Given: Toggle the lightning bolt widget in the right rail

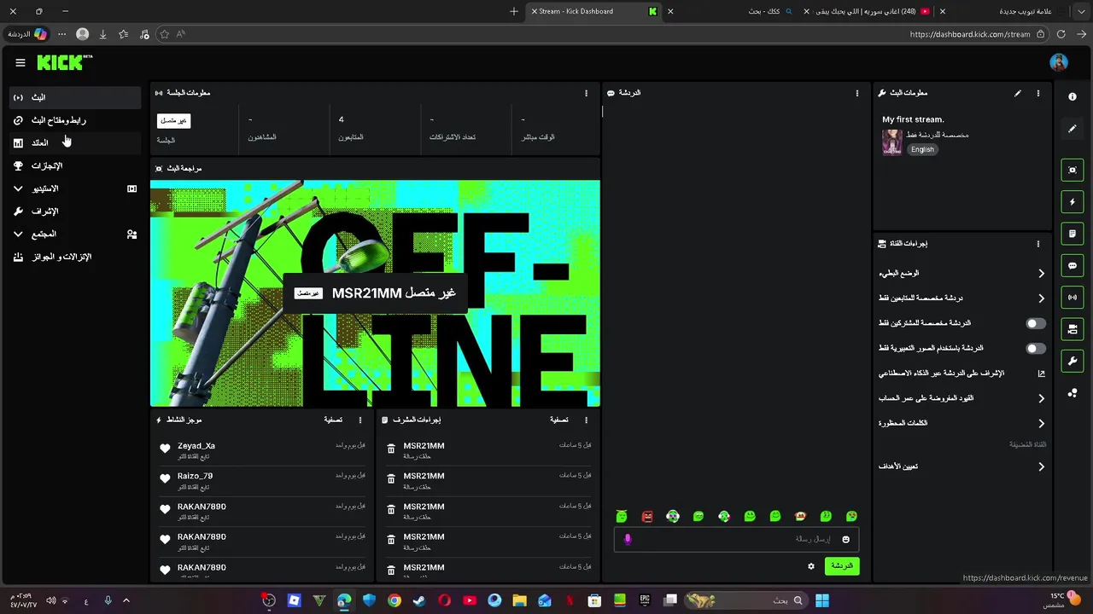Looking at the screenshot, I should point(1073,202).
